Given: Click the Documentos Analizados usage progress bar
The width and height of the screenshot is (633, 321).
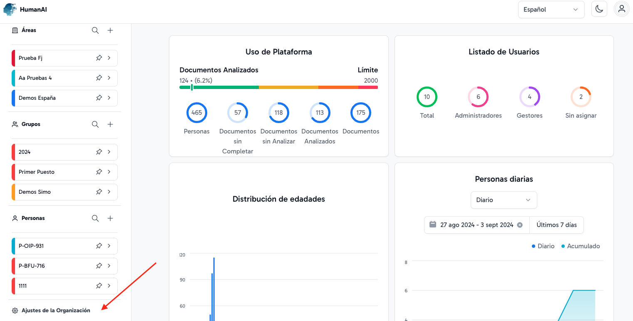Looking at the screenshot, I should [x=278, y=87].
